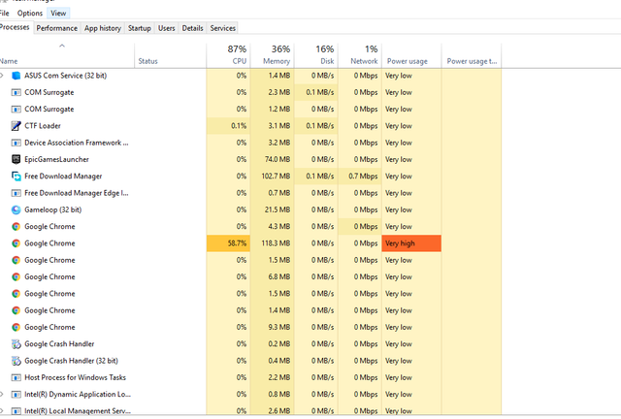This screenshot has width=621, height=419.
Task: Sort by Network column at 1%
Action: pos(360,55)
